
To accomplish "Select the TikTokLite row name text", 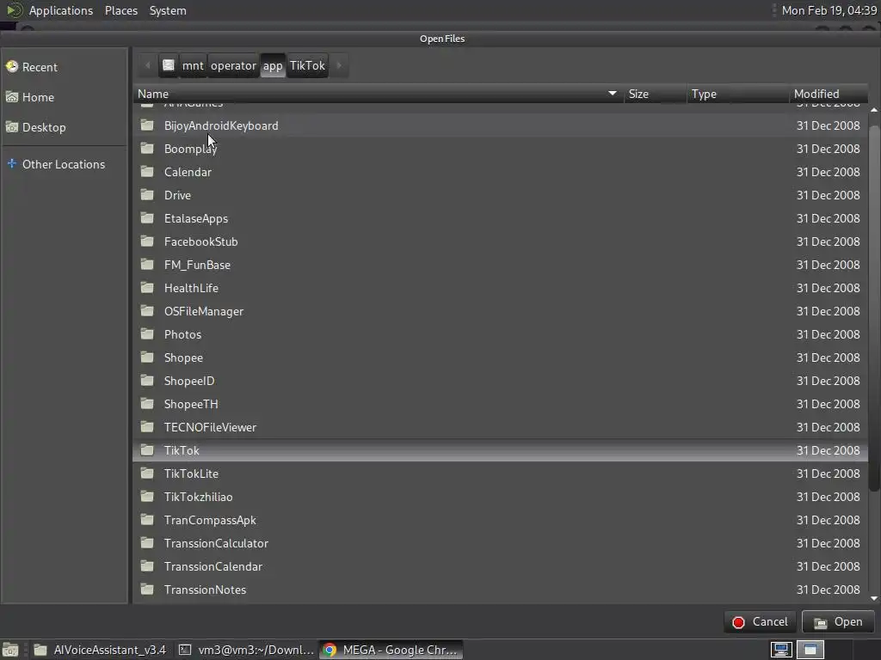I will pos(191,474).
